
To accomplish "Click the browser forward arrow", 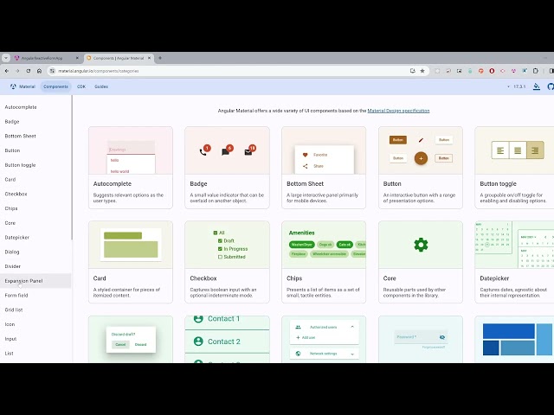I will (x=17, y=71).
